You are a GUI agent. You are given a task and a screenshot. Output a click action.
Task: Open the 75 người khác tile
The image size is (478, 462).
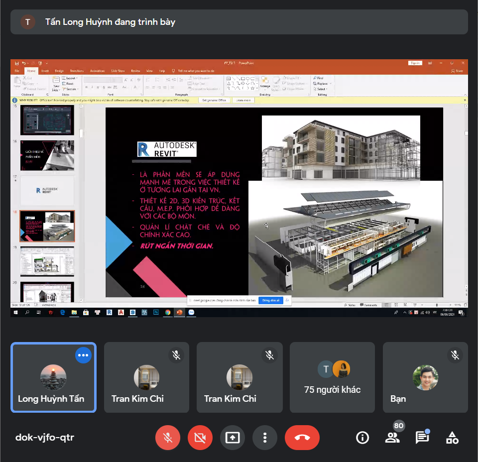click(332, 377)
